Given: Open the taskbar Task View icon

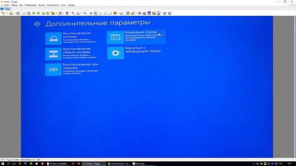Looking at the screenshot, I should pyautogui.click(x=14, y=164).
